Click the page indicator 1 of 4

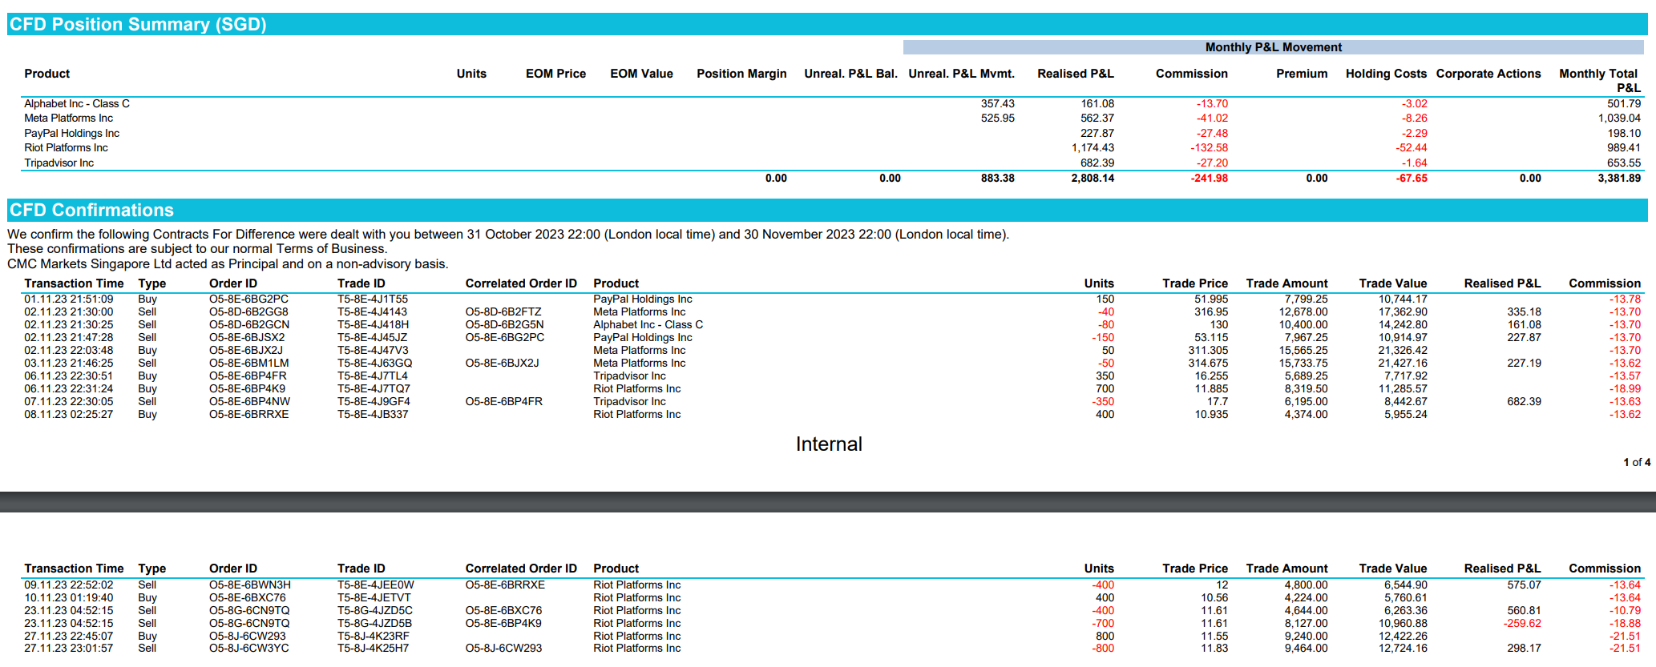coord(1637,462)
